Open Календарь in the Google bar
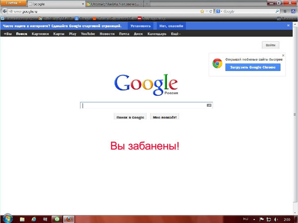 (x=157, y=34)
